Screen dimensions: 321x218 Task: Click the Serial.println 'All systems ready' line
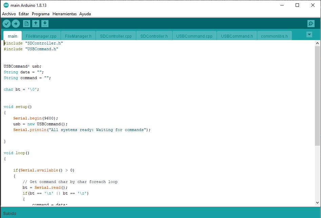pos(82,130)
